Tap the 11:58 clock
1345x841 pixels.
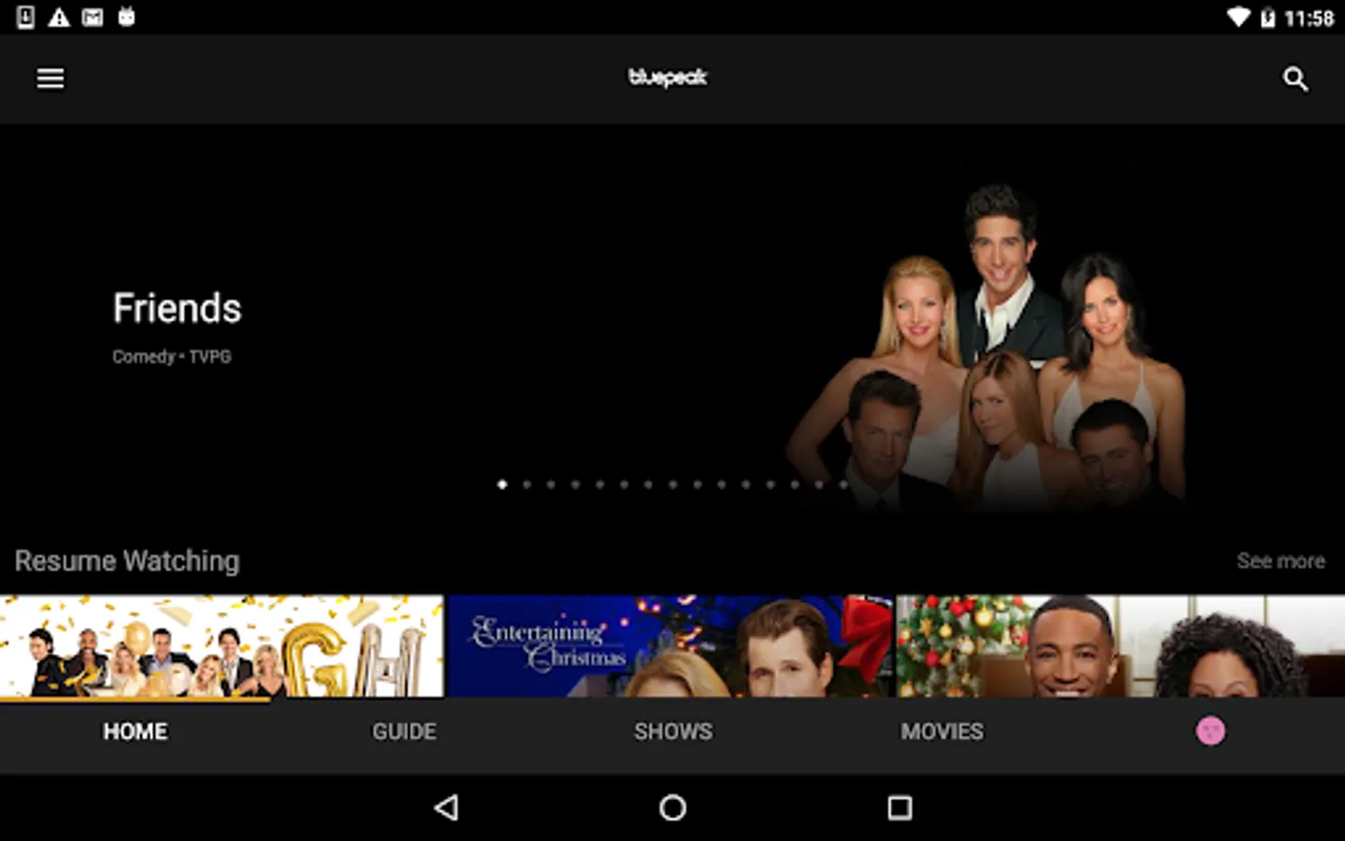pyautogui.click(x=1309, y=18)
